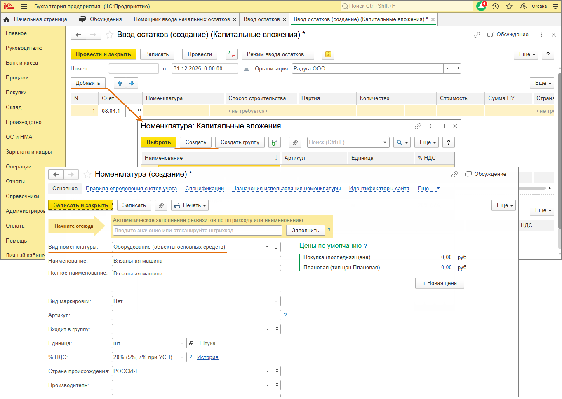This screenshot has width=562, height=399.
Task: Open history clock icon in title bar
Action: pyautogui.click(x=496, y=6)
